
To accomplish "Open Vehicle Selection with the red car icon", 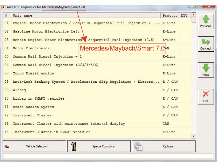I will [x=7, y=146].
